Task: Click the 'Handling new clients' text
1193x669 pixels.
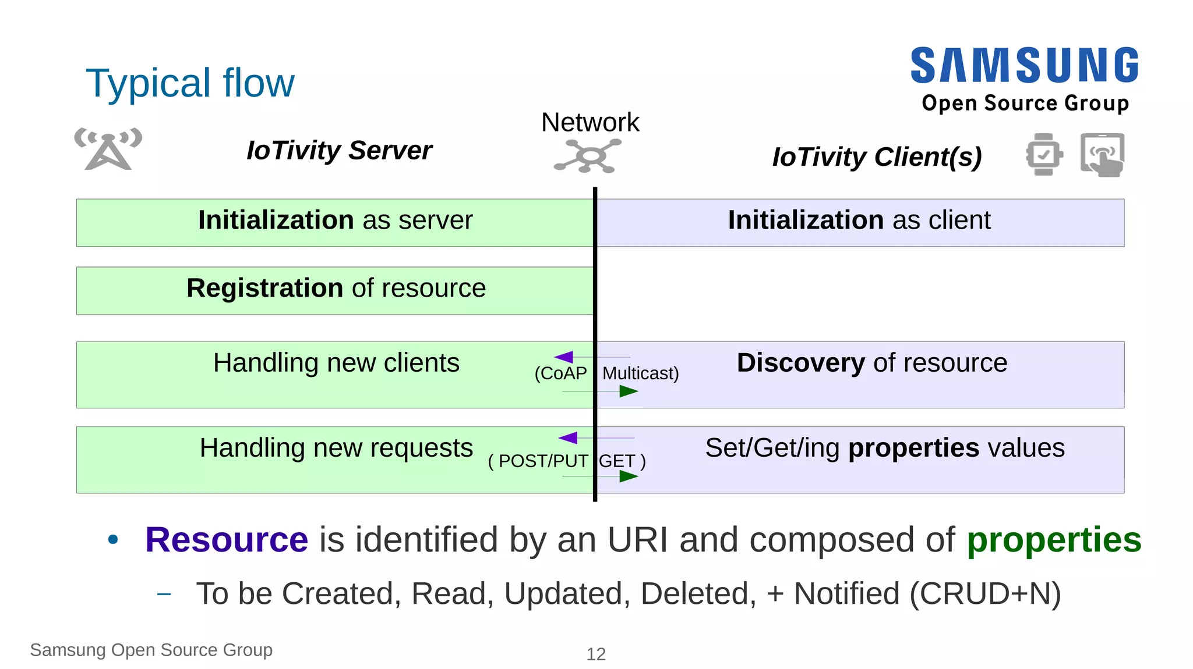Action: tap(336, 362)
